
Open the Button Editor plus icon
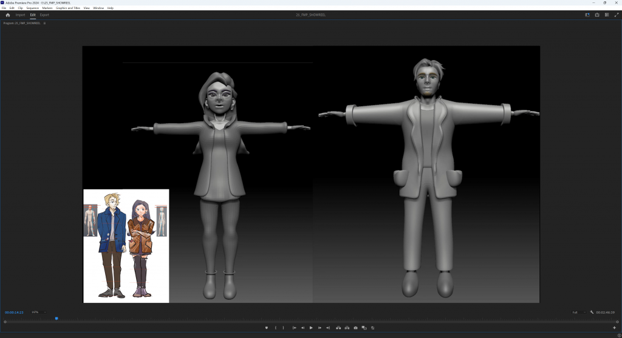(614, 328)
